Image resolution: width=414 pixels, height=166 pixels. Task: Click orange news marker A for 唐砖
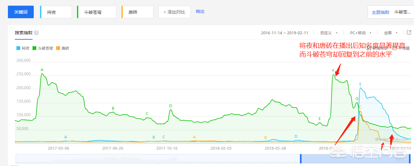(x=194, y=137)
